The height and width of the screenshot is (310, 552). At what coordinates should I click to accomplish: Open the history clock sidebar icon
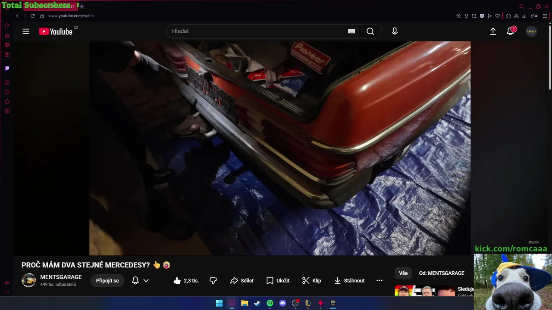tap(7, 92)
